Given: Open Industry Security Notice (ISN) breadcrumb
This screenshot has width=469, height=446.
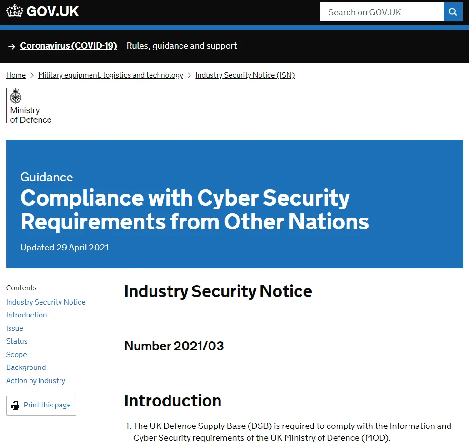Looking at the screenshot, I should point(245,75).
